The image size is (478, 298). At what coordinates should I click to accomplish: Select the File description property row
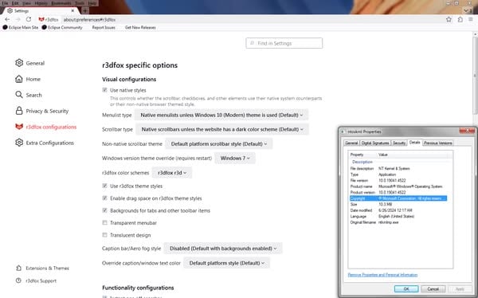tap(398, 168)
